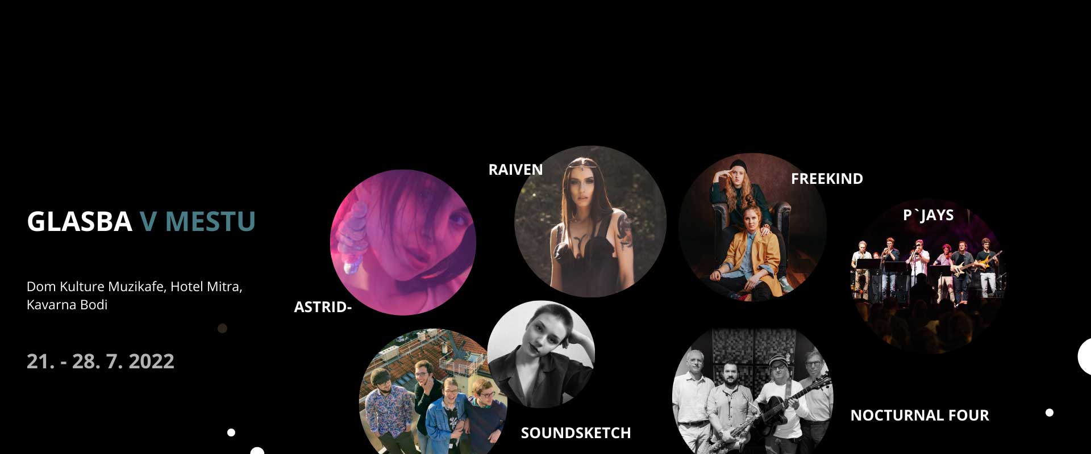Open the Freekind duo photo

(752, 227)
